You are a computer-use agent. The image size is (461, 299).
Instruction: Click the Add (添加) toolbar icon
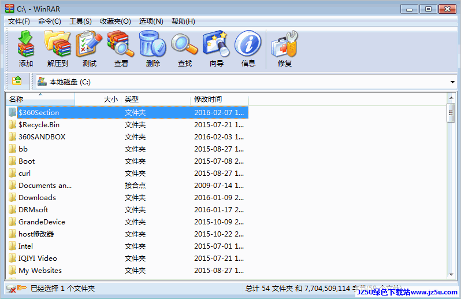(25, 49)
